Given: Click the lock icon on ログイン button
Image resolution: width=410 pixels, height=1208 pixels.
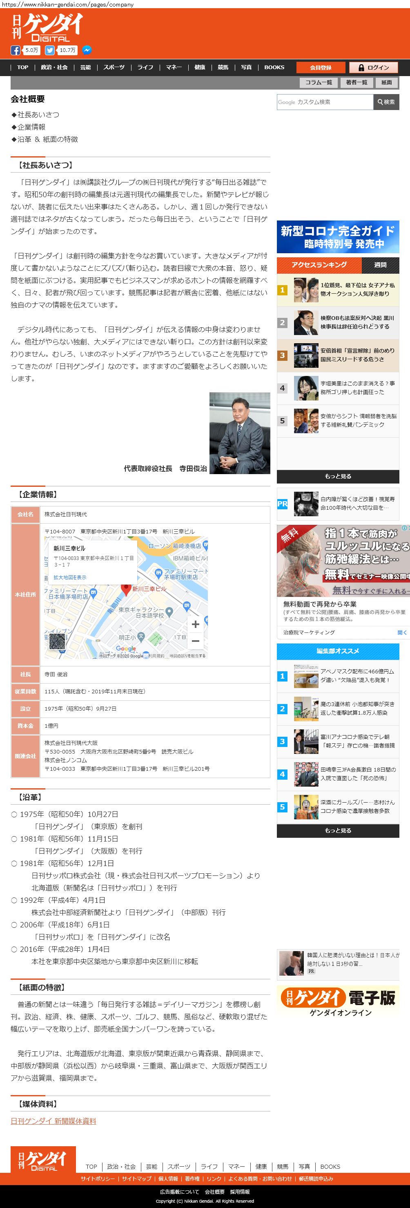Looking at the screenshot, I should tap(361, 67).
